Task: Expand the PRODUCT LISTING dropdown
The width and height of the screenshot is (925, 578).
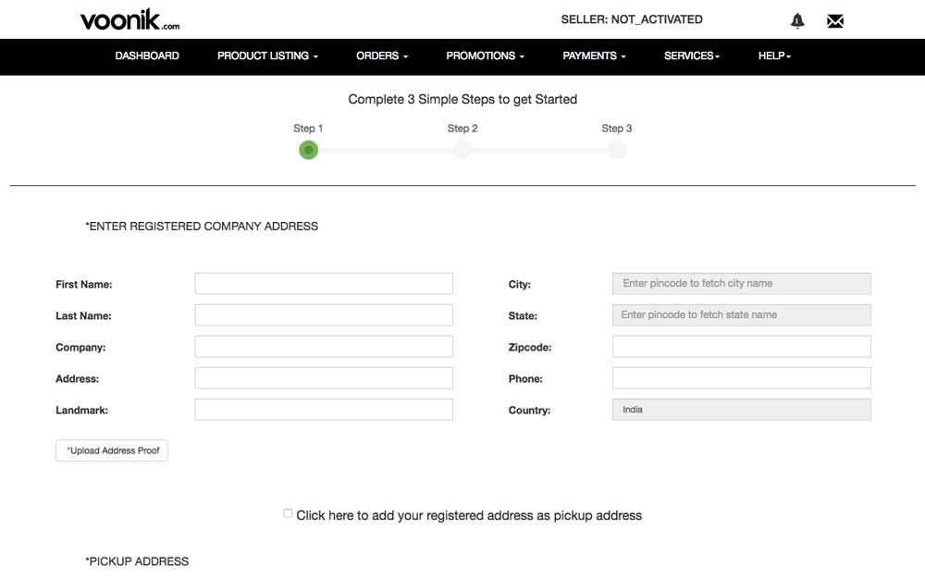Action: [x=266, y=55]
